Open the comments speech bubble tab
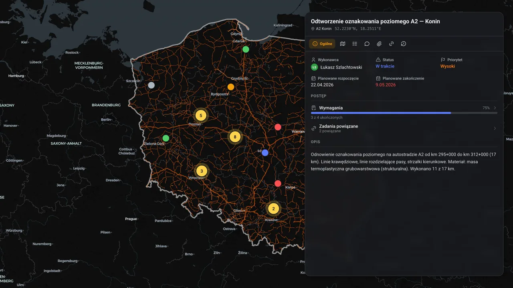 click(367, 44)
